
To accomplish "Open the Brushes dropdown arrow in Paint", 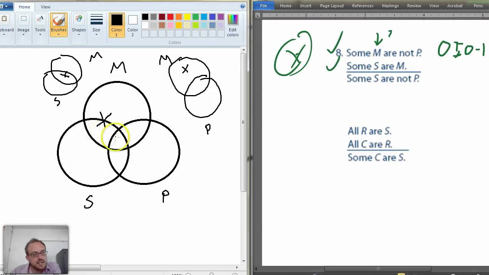I will [58, 35].
